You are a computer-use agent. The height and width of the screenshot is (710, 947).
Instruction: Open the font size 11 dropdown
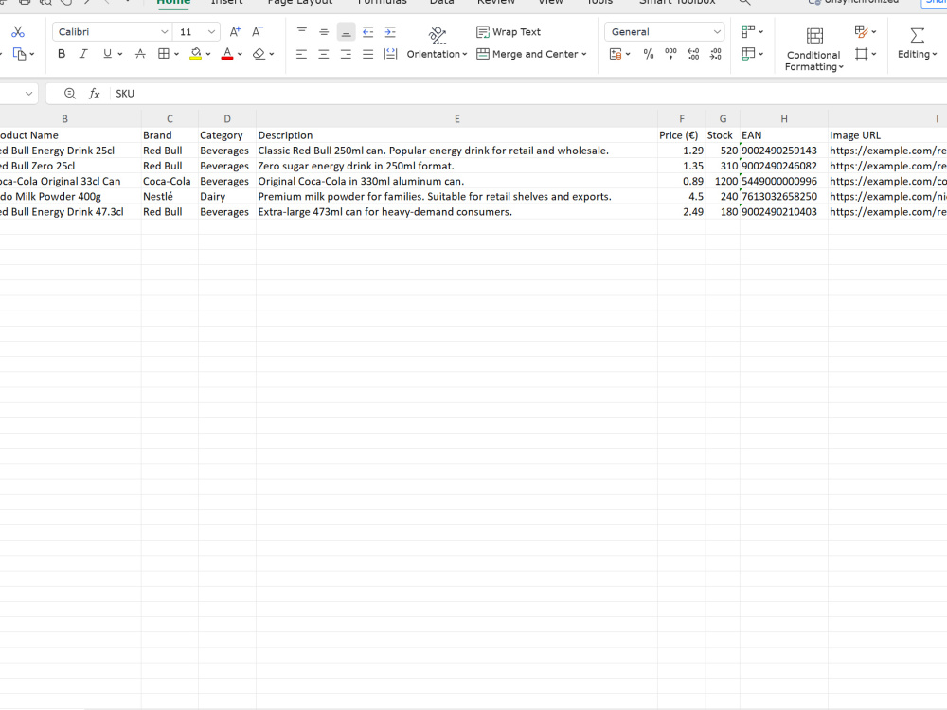coord(211,32)
